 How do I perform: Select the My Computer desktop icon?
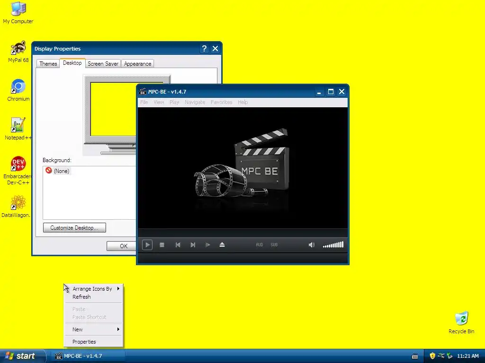click(x=18, y=13)
